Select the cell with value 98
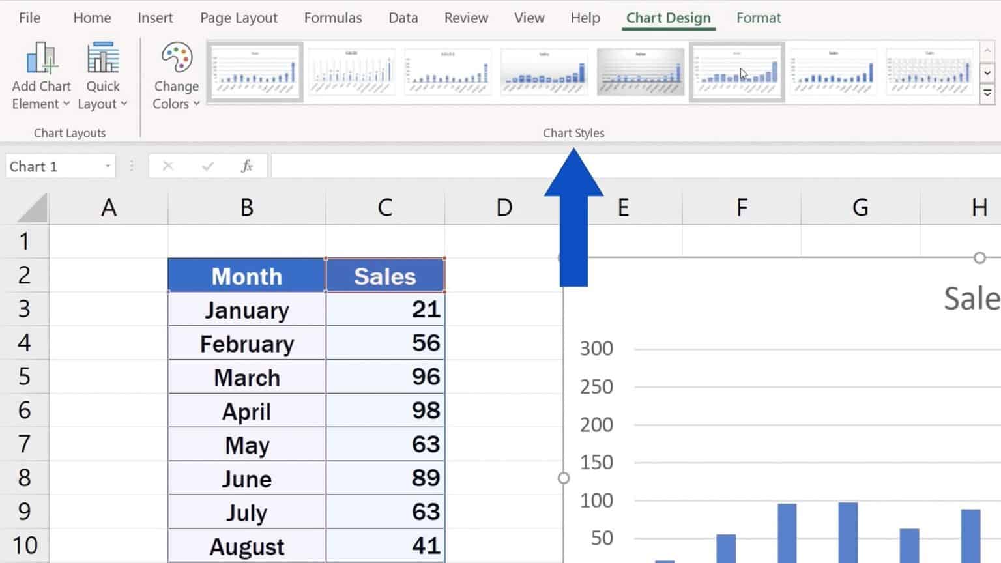1001x563 pixels. point(385,411)
